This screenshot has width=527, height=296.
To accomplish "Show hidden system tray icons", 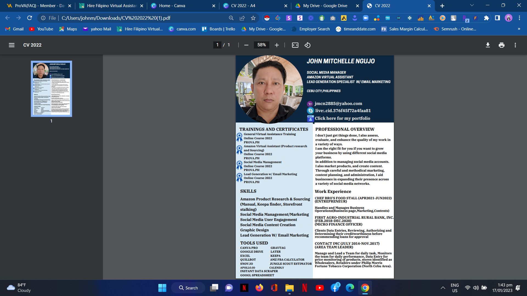I will [x=443, y=288].
